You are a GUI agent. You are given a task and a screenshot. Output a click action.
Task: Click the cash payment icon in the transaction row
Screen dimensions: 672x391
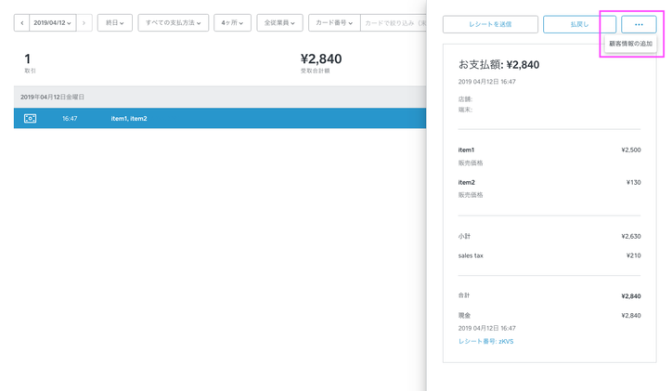pyautogui.click(x=30, y=118)
